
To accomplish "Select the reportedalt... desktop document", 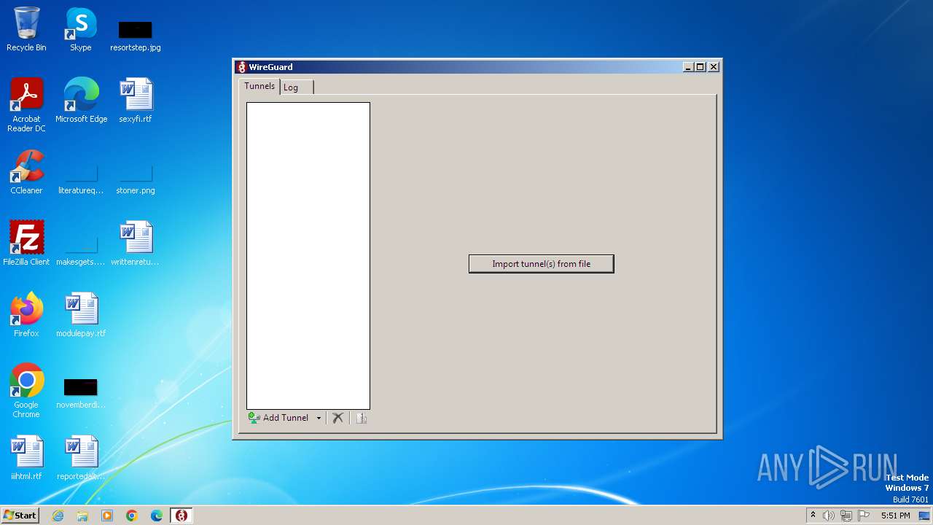I will click(81, 458).
